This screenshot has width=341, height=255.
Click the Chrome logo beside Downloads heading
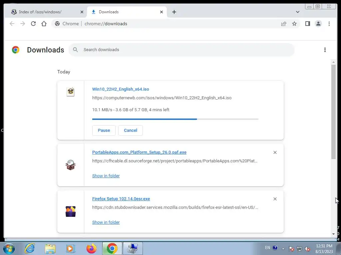tap(15, 50)
